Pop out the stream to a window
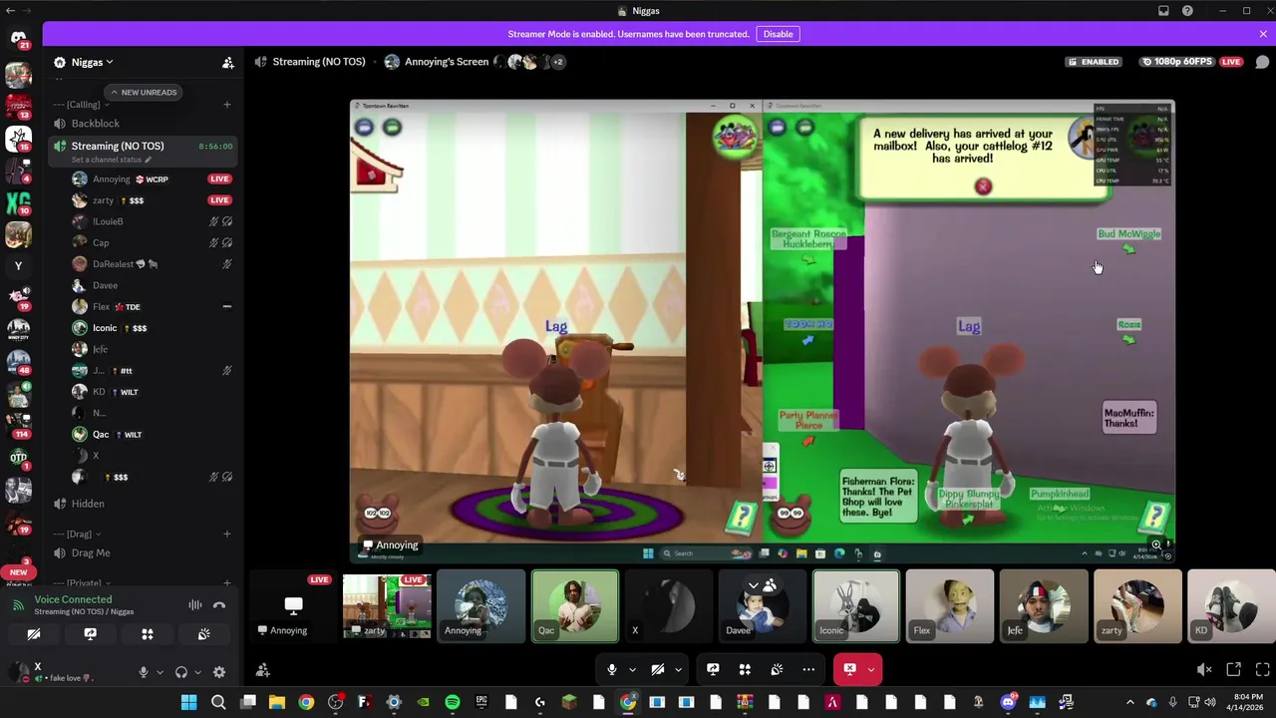The height and width of the screenshot is (718, 1276). (1234, 669)
